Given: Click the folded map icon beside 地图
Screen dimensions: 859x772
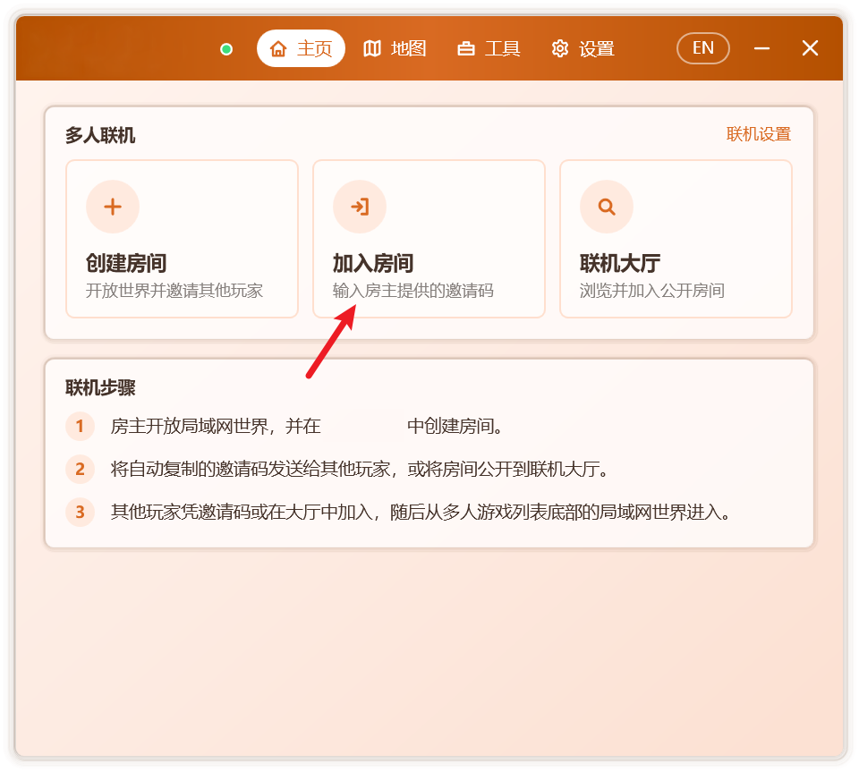Looking at the screenshot, I should 372,48.
